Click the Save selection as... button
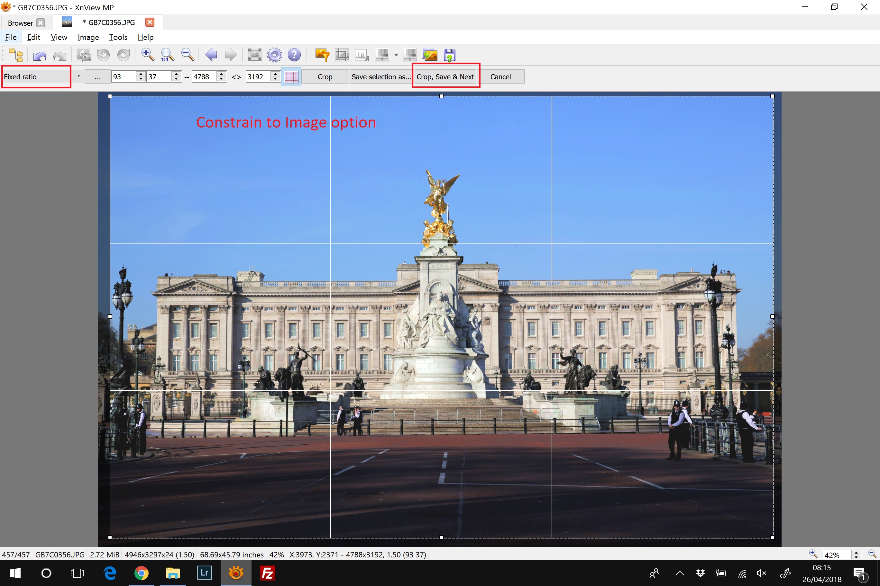Screen dimensions: 880x586 pos(381,77)
